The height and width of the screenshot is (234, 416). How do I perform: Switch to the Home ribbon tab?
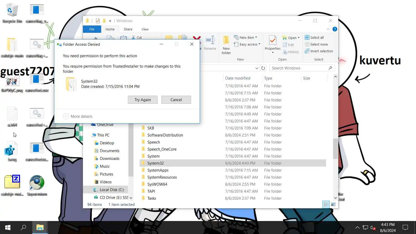[110, 29]
